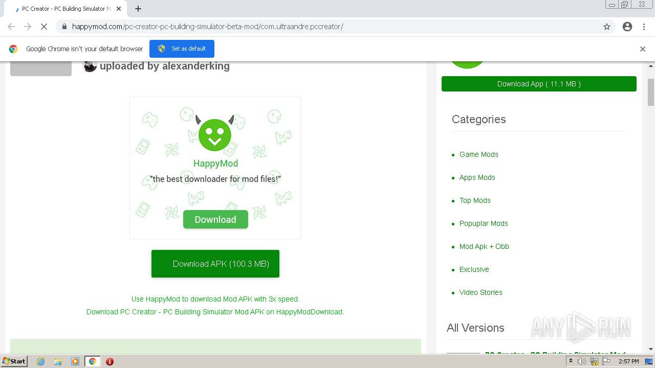Show hidden tray icons arrow
655x368 pixels.
click(x=571, y=361)
